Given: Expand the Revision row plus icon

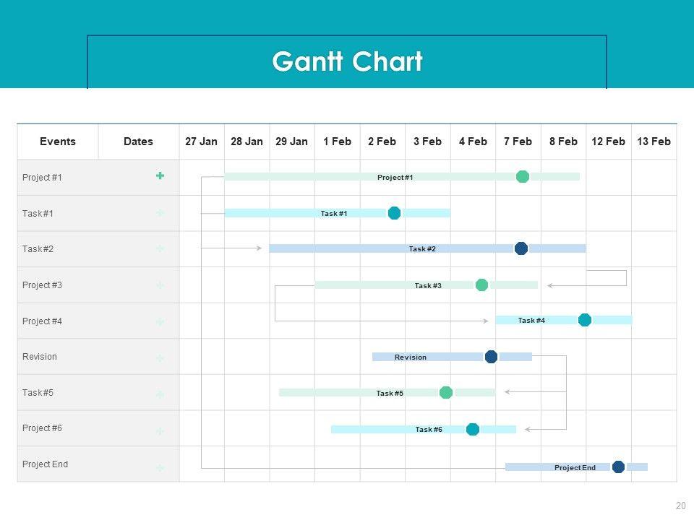Looking at the screenshot, I should [160, 358].
